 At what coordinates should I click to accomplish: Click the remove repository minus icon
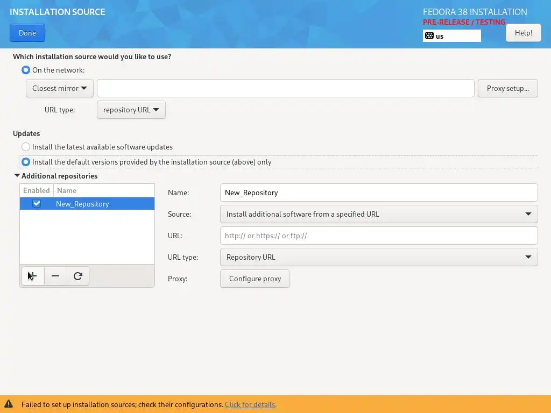tap(55, 276)
